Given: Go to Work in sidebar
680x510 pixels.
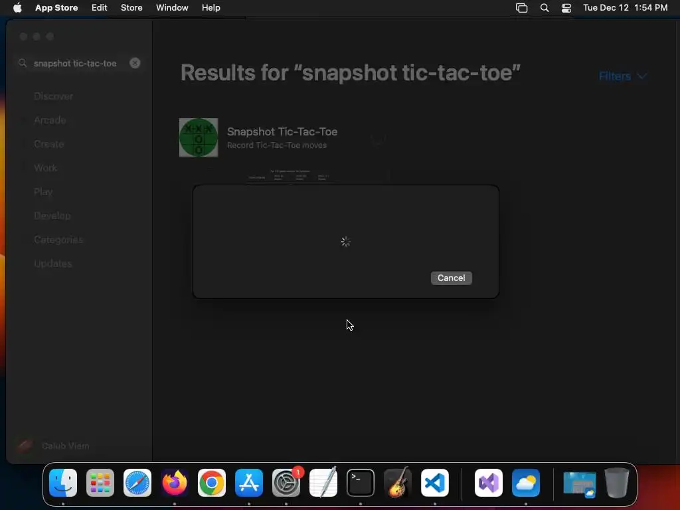Looking at the screenshot, I should [x=46, y=168].
